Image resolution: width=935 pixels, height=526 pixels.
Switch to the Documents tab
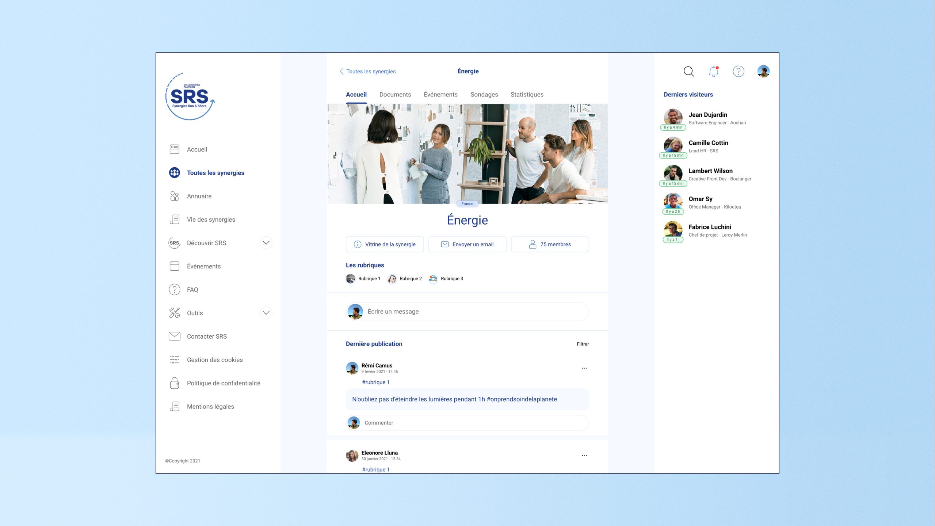coord(395,95)
